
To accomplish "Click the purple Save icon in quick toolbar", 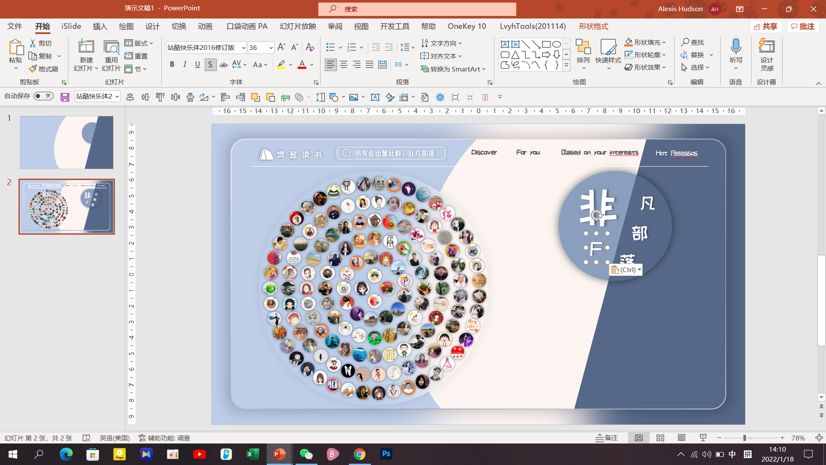I will [x=65, y=97].
